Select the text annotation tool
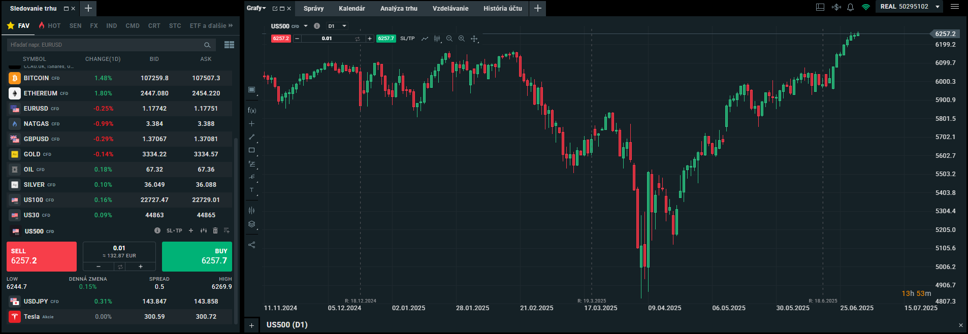 251,190
